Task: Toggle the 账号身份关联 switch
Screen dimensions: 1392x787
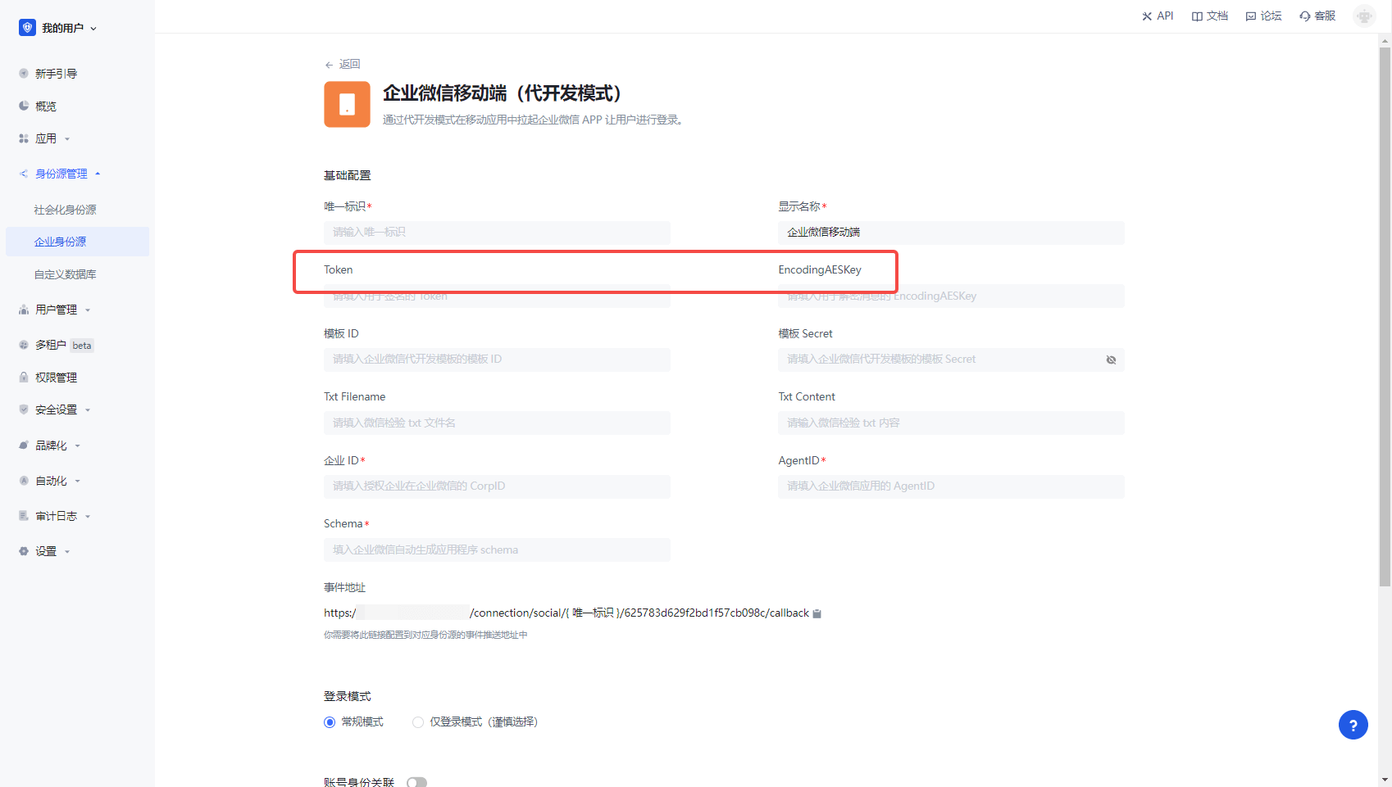Action: tap(416, 782)
